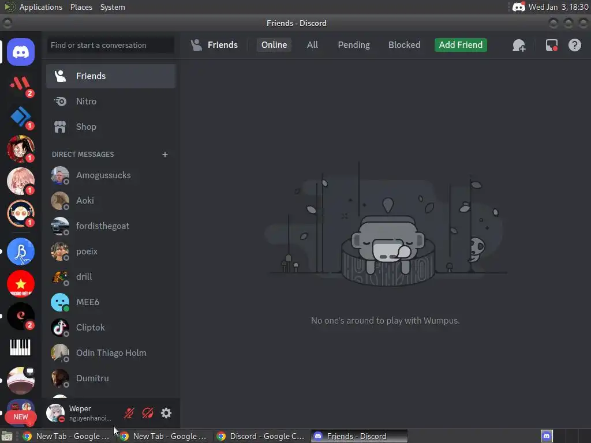Open direct message with poeix
591x443 pixels.
click(111, 251)
